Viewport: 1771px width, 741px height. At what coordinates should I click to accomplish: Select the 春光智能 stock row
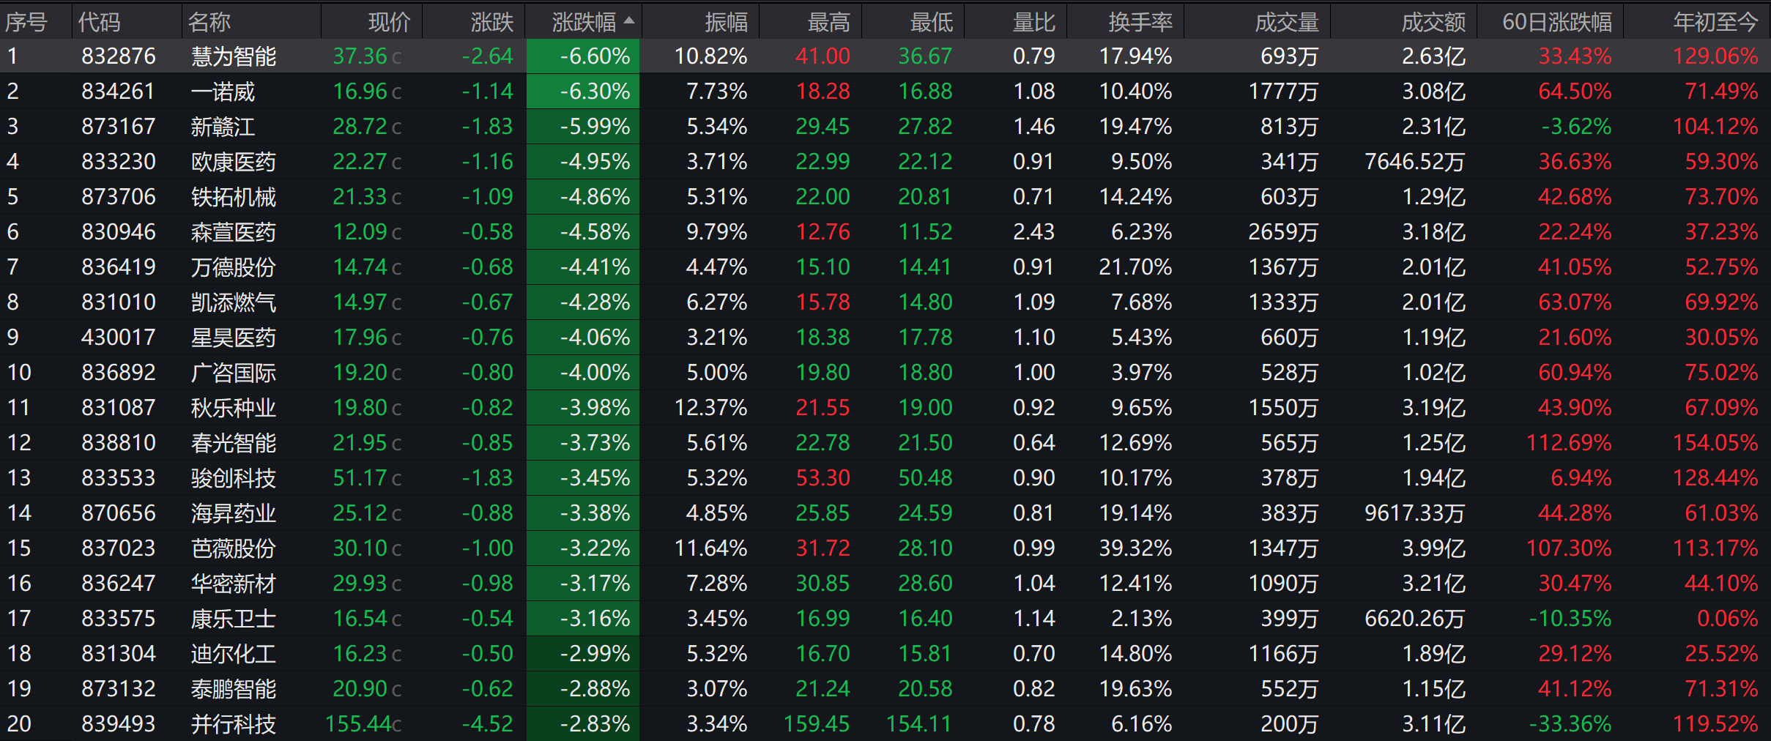tap(885, 442)
